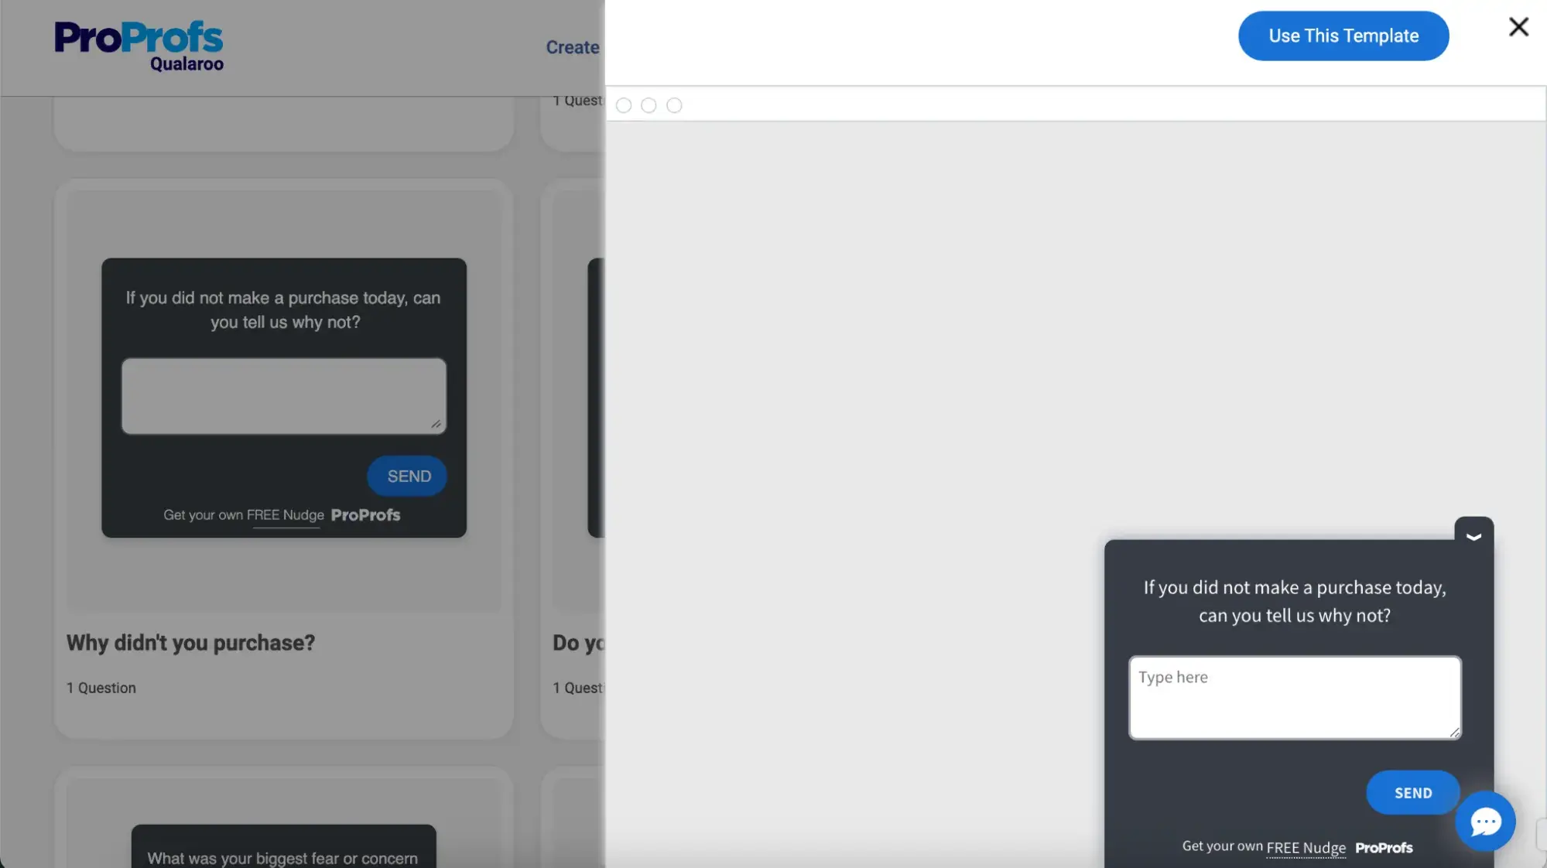
Task: Click the ProProfs logo on the template card
Action: (x=365, y=515)
